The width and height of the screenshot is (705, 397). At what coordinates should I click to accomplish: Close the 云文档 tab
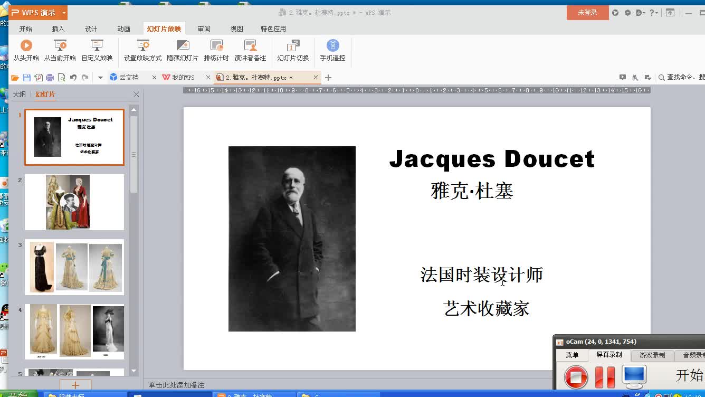(x=154, y=78)
